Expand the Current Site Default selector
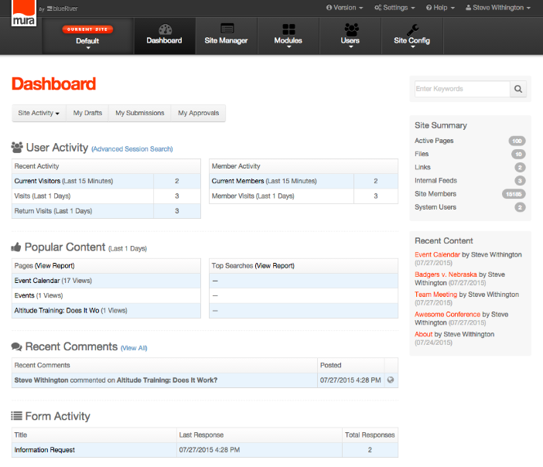This screenshot has width=543, height=467. point(87,36)
